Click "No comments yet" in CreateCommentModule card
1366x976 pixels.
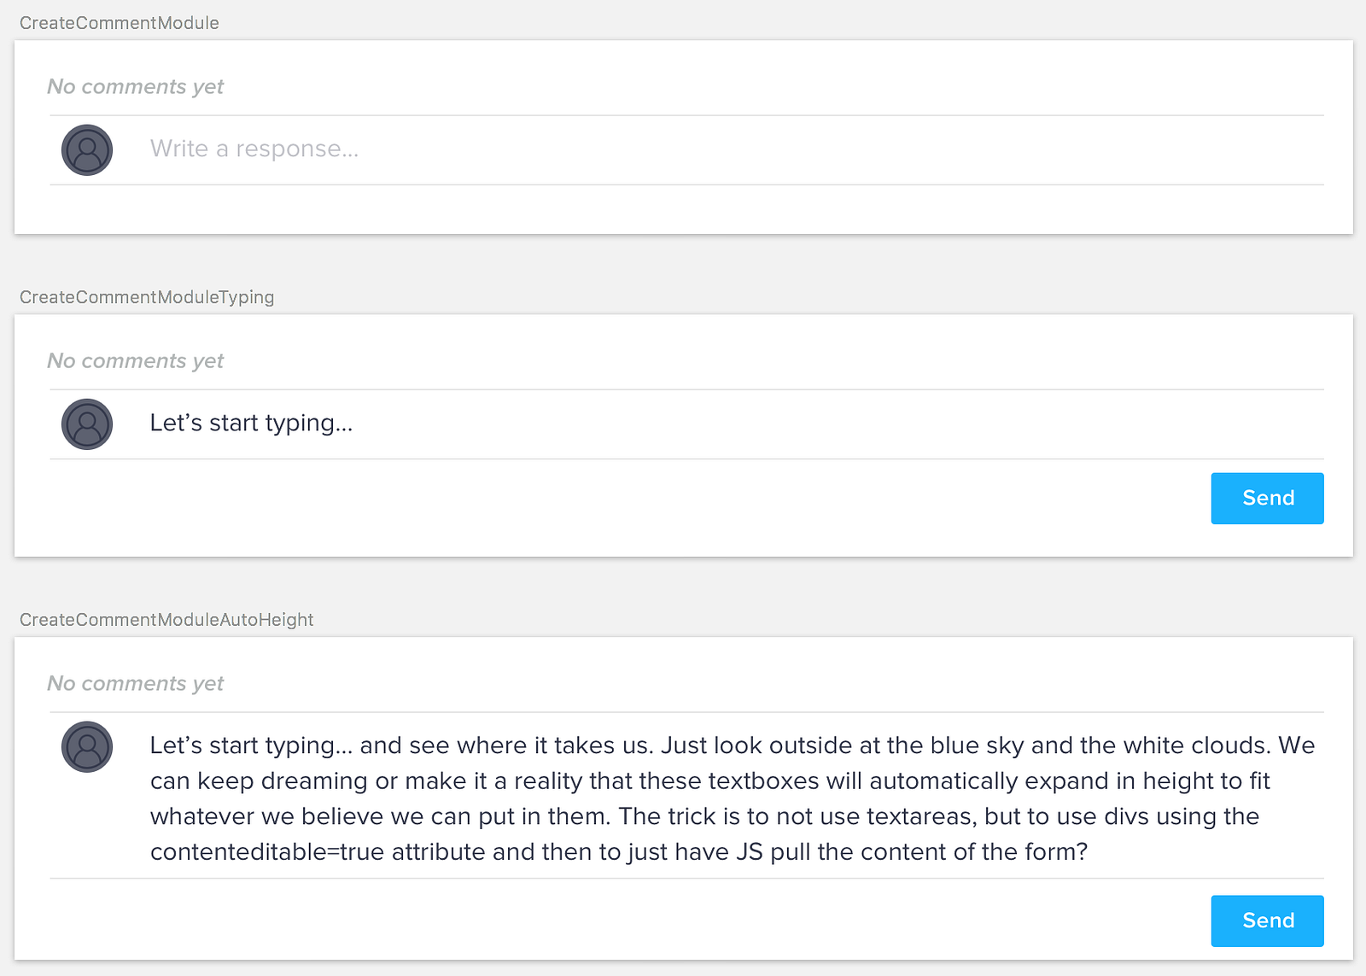tap(135, 87)
